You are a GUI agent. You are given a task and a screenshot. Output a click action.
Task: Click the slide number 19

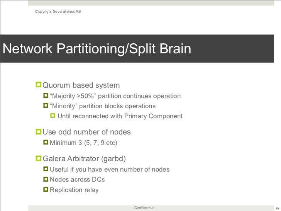277,208
